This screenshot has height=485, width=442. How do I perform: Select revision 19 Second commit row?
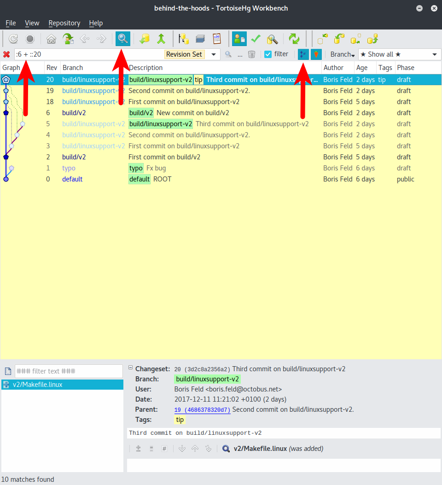[x=221, y=91]
